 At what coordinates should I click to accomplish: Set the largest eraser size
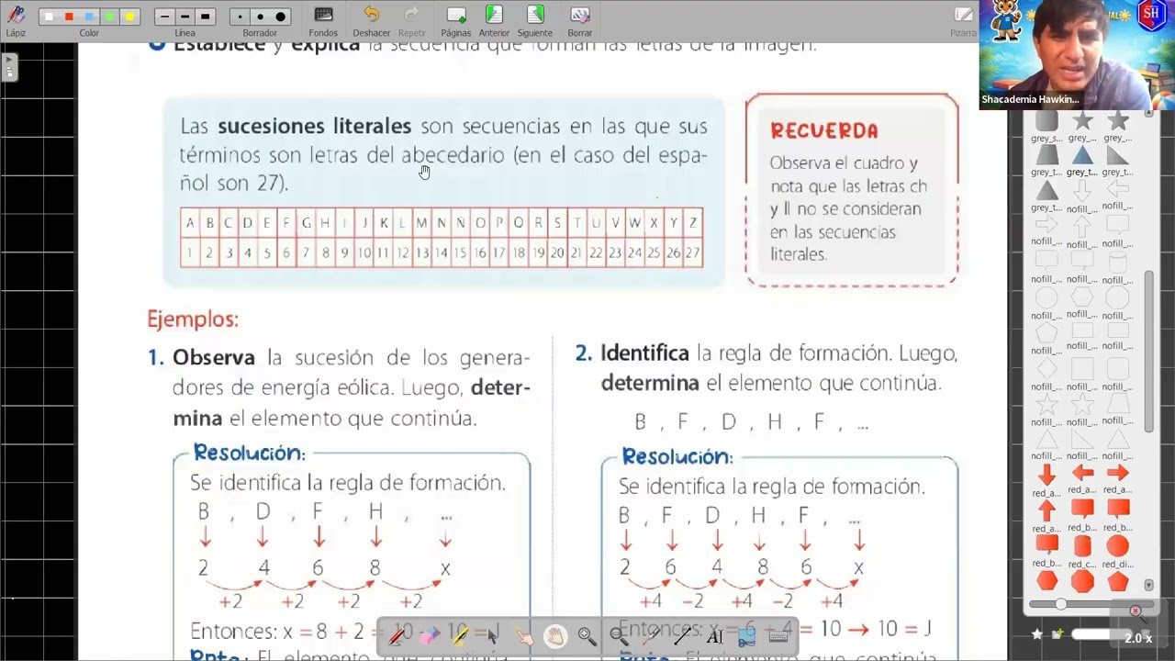click(x=281, y=17)
